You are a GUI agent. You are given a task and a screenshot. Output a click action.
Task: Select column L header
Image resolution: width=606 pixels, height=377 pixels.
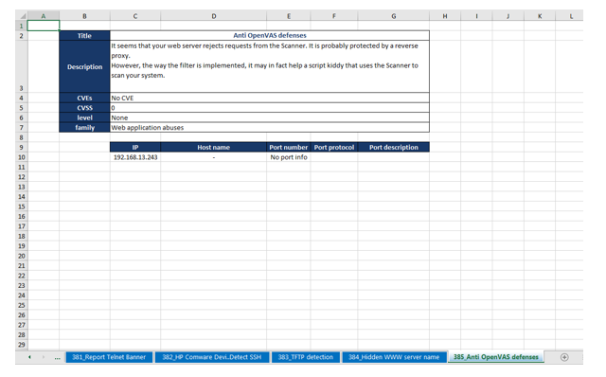pyautogui.click(x=571, y=16)
